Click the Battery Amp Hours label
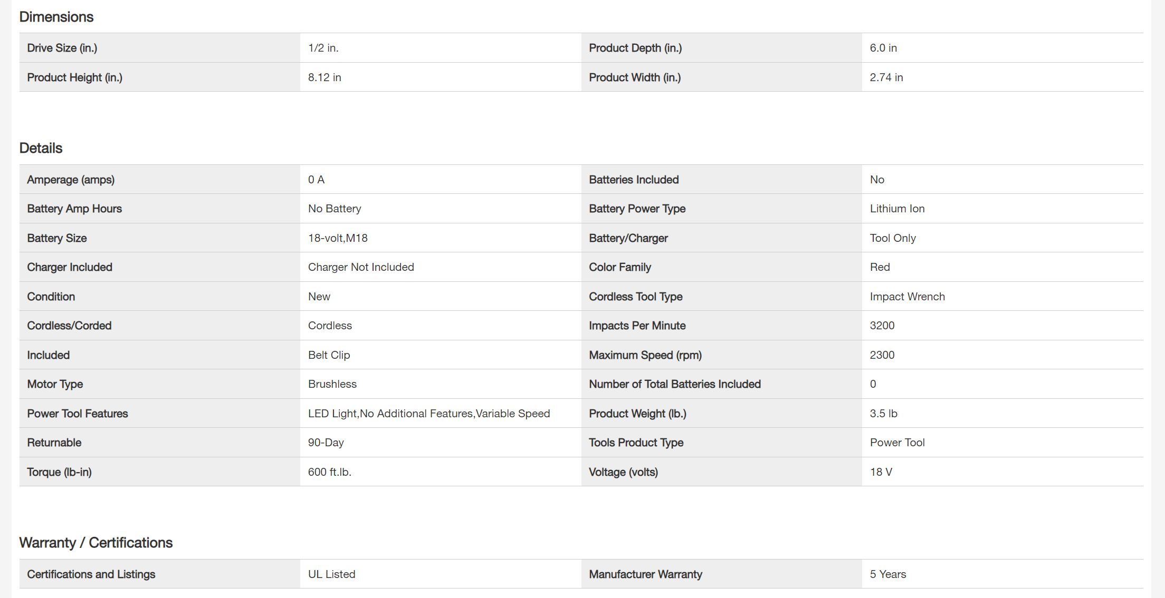The height and width of the screenshot is (598, 1165). (x=74, y=209)
